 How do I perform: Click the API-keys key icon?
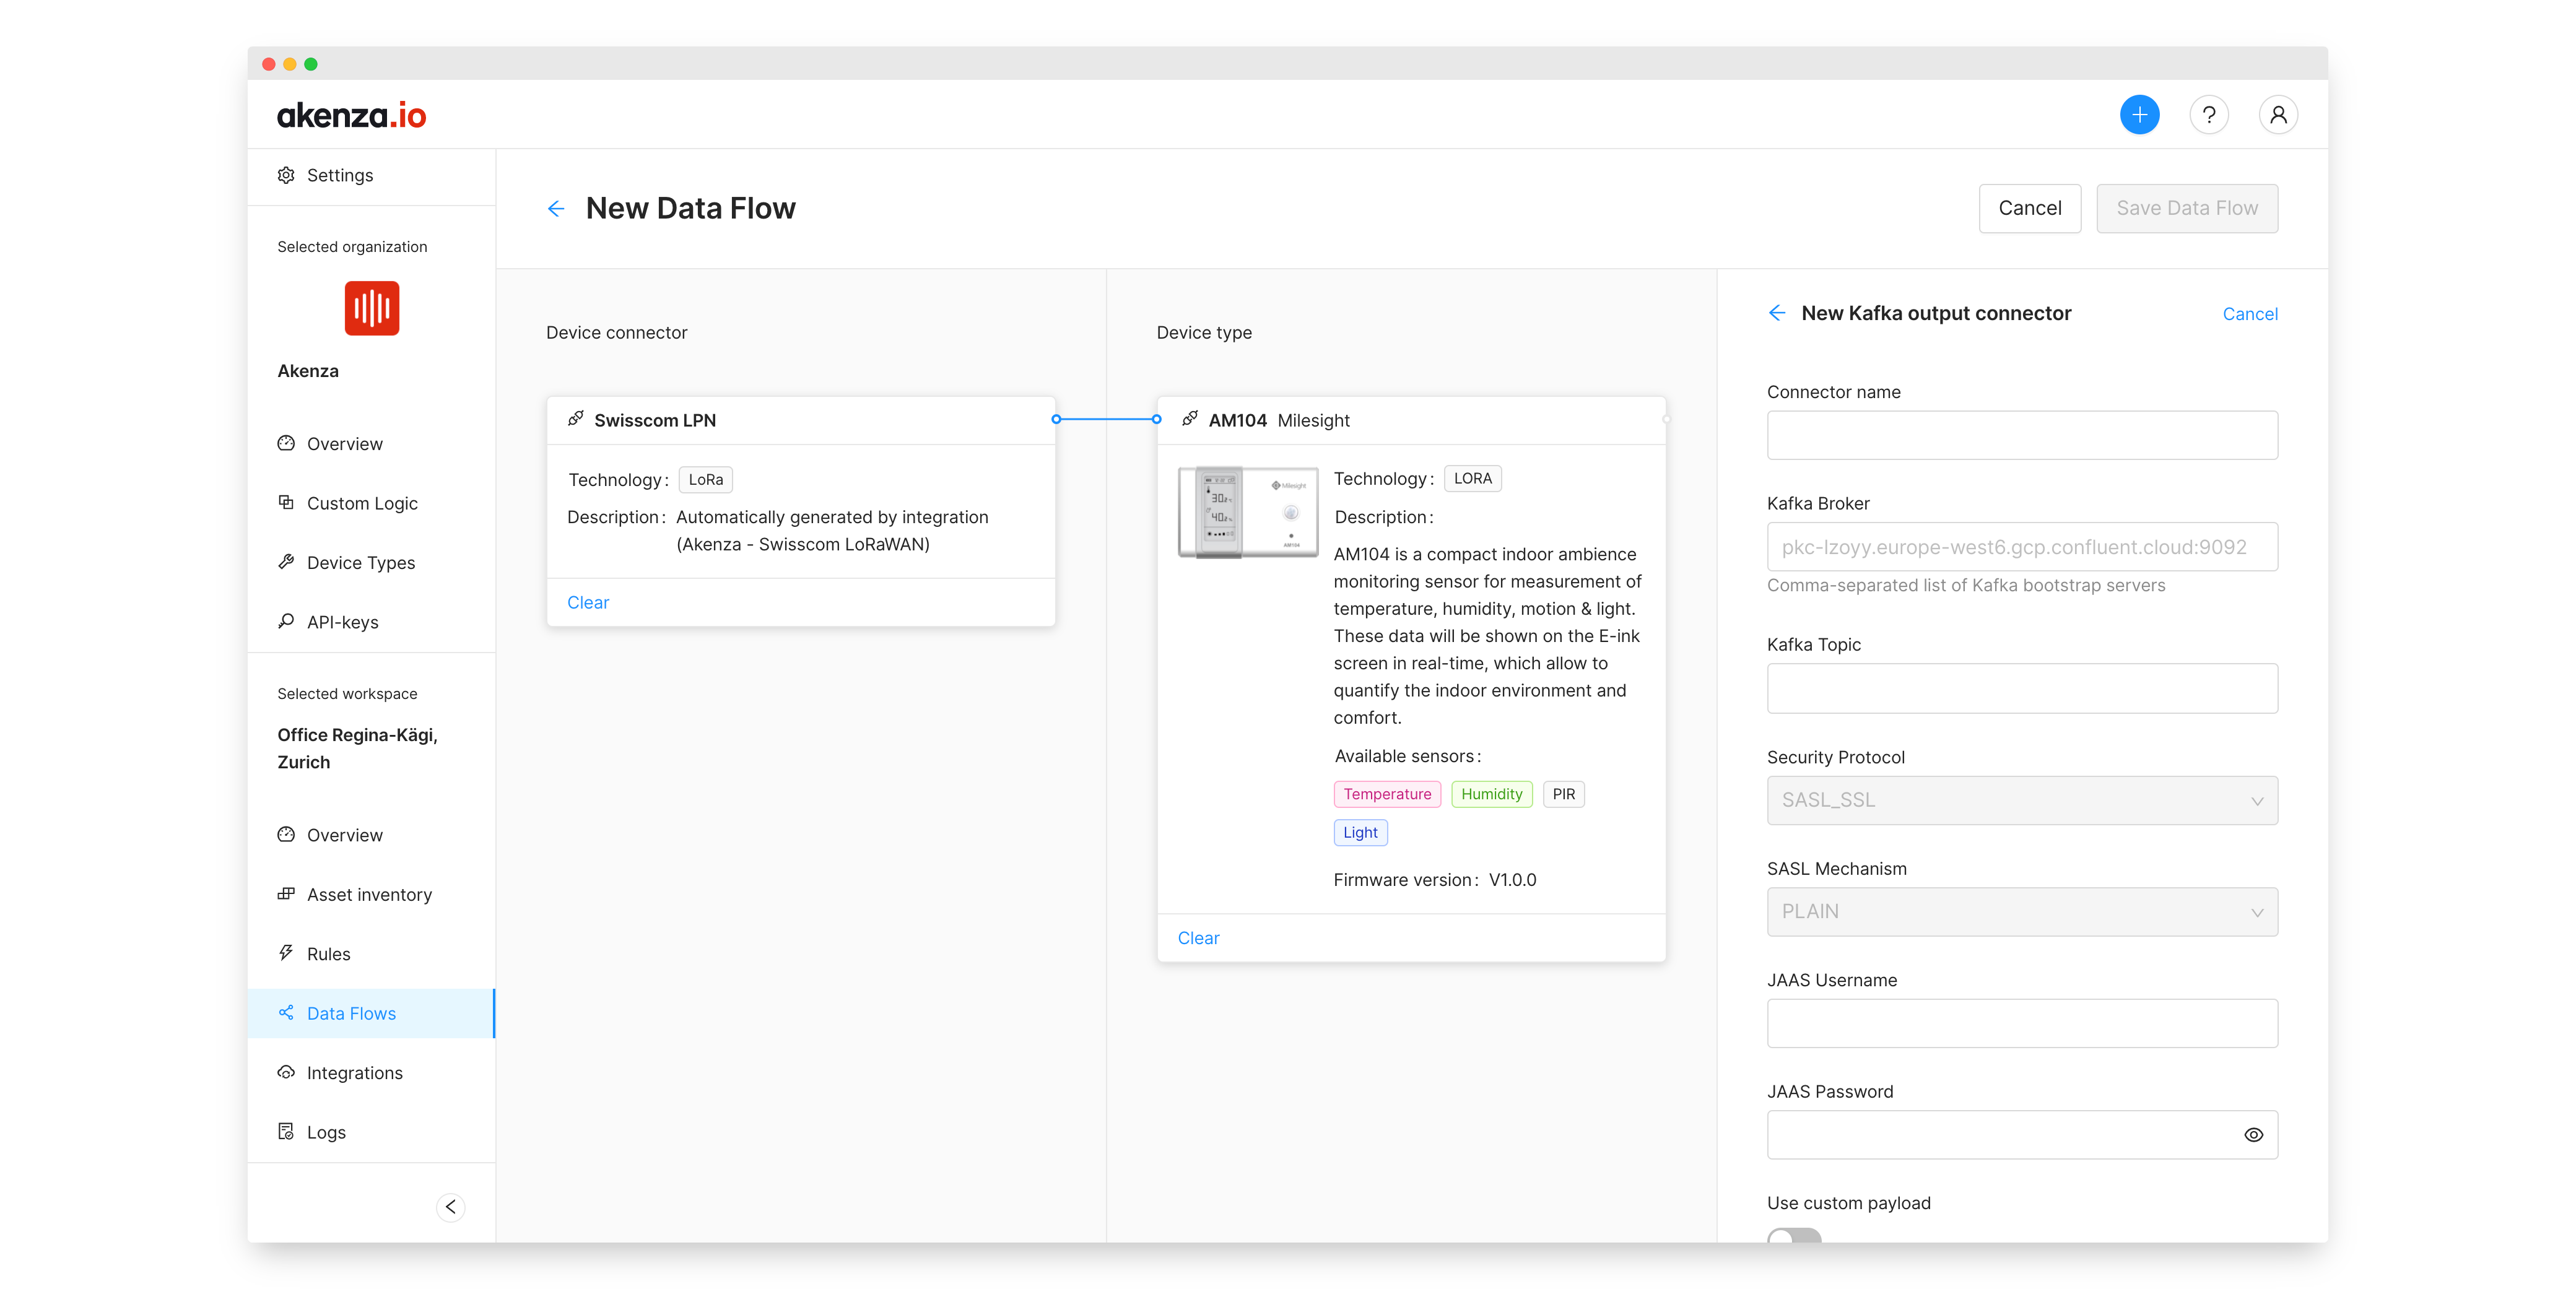tap(286, 621)
